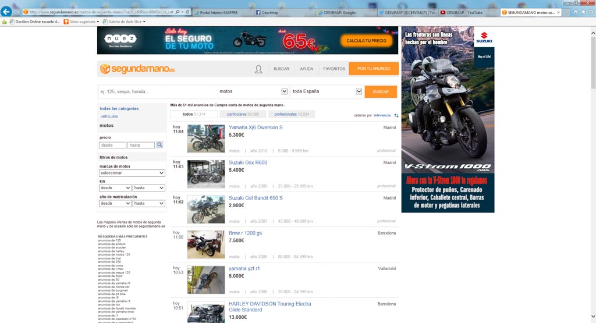This screenshot has height=323, width=596.
Task: Click the vehículos category link
Action: coord(109,116)
